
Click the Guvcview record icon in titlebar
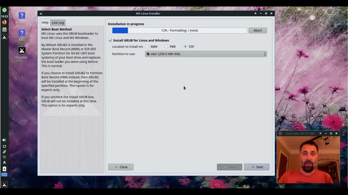coord(280,133)
